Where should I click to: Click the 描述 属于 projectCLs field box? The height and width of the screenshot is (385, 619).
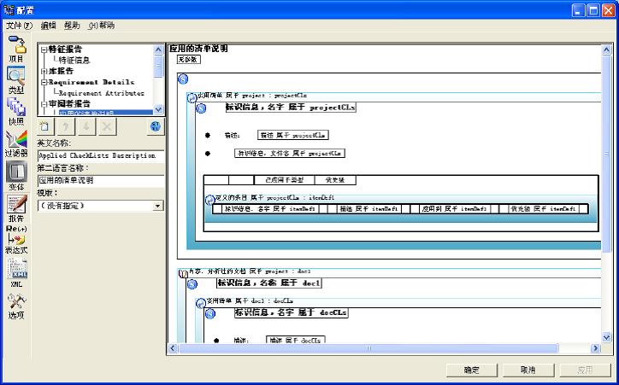pos(293,135)
